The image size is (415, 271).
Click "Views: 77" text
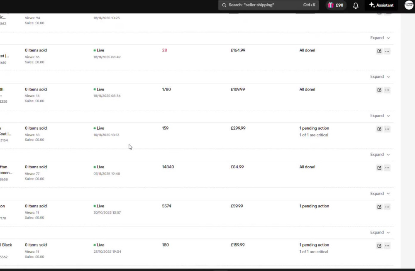click(32, 174)
